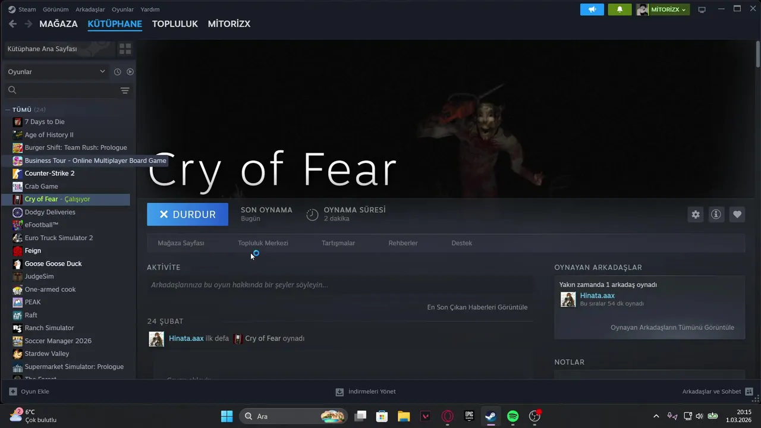Expand the Oyunlar filter dropdown

pos(56,72)
